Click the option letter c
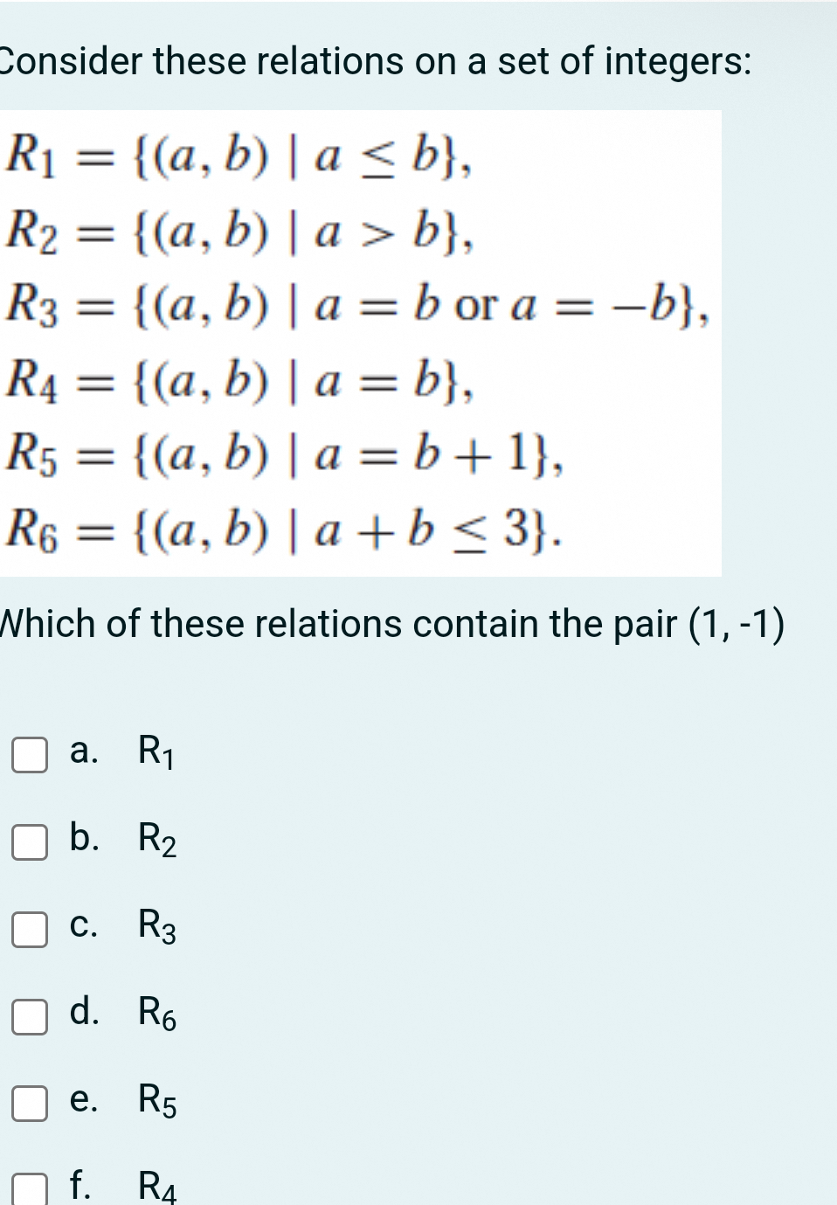Image resolution: width=837 pixels, height=1205 pixels. [x=81, y=927]
